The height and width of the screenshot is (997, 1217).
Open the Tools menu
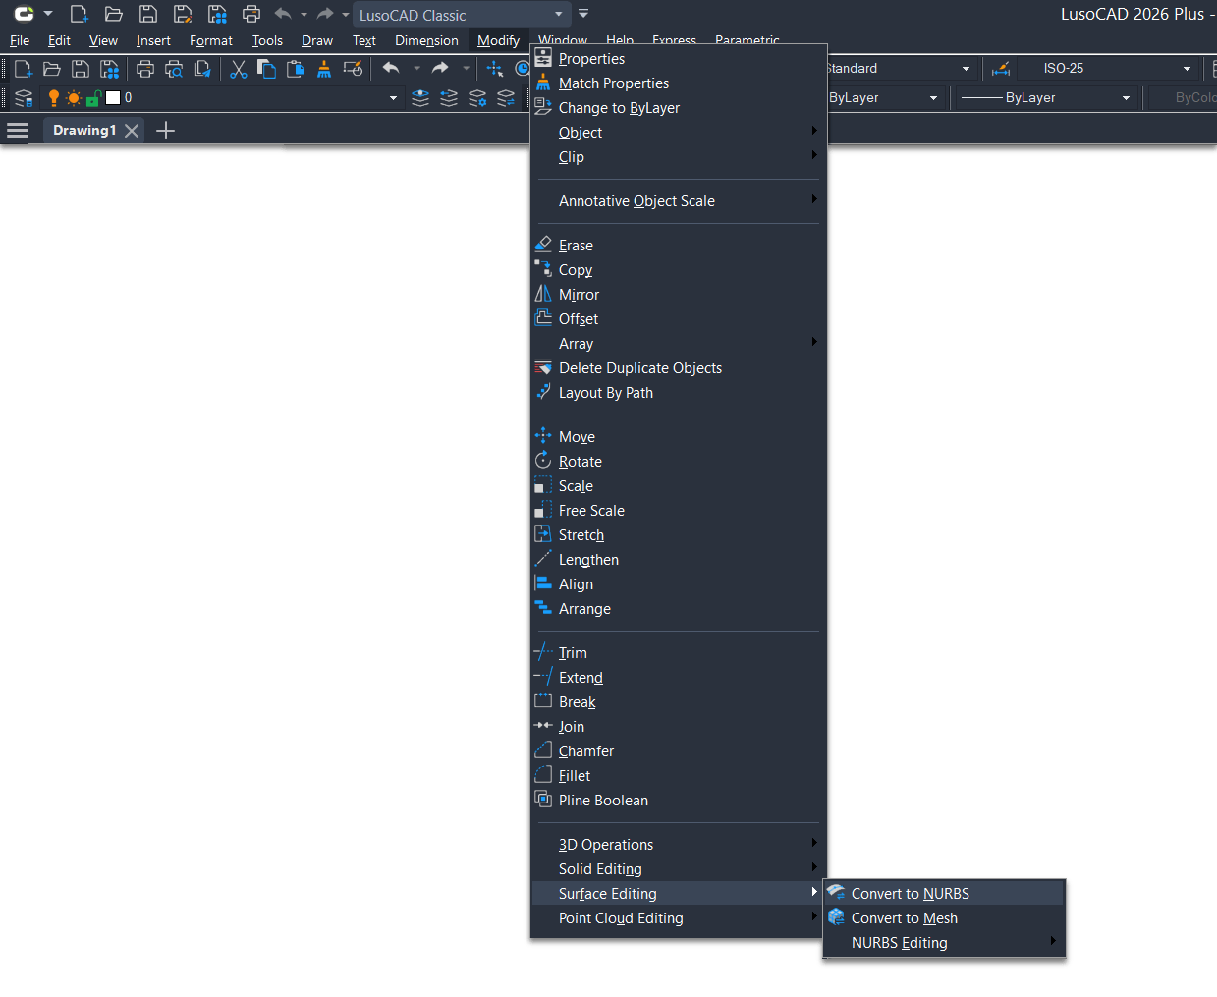point(267,41)
